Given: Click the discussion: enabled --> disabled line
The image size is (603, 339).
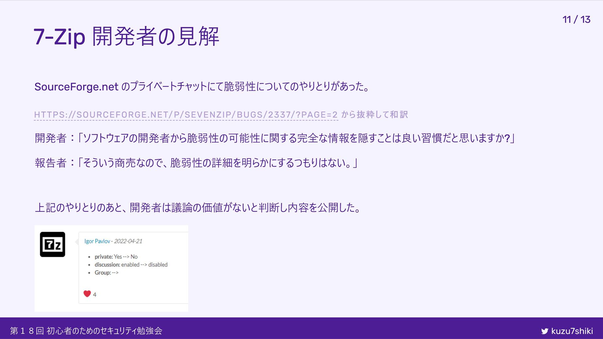Looking at the screenshot, I should [131, 265].
